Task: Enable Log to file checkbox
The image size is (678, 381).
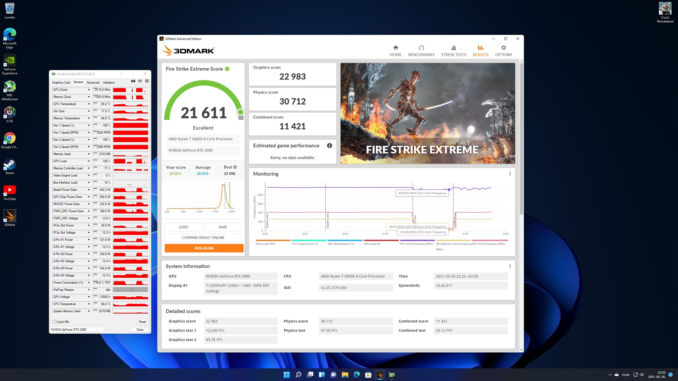Action: tap(55, 322)
